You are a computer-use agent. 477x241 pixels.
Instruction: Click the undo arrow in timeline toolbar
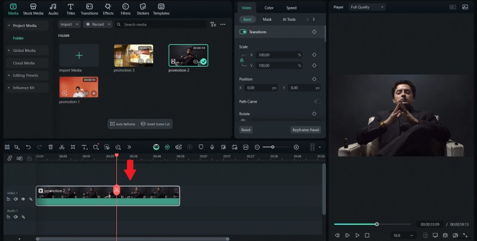click(28, 147)
